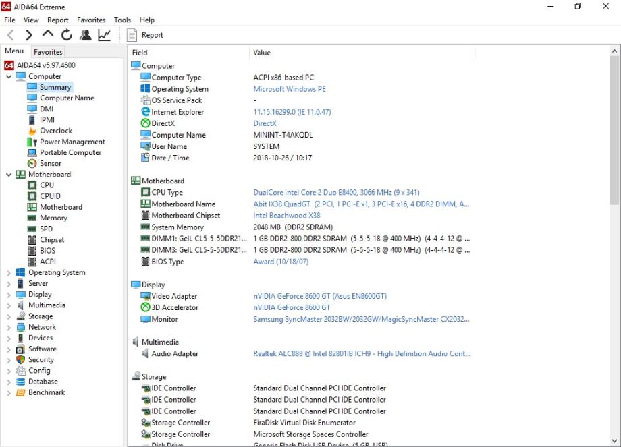Screen dimensions: 621x447
Task: Expand the Operating System node
Action: coord(9,272)
